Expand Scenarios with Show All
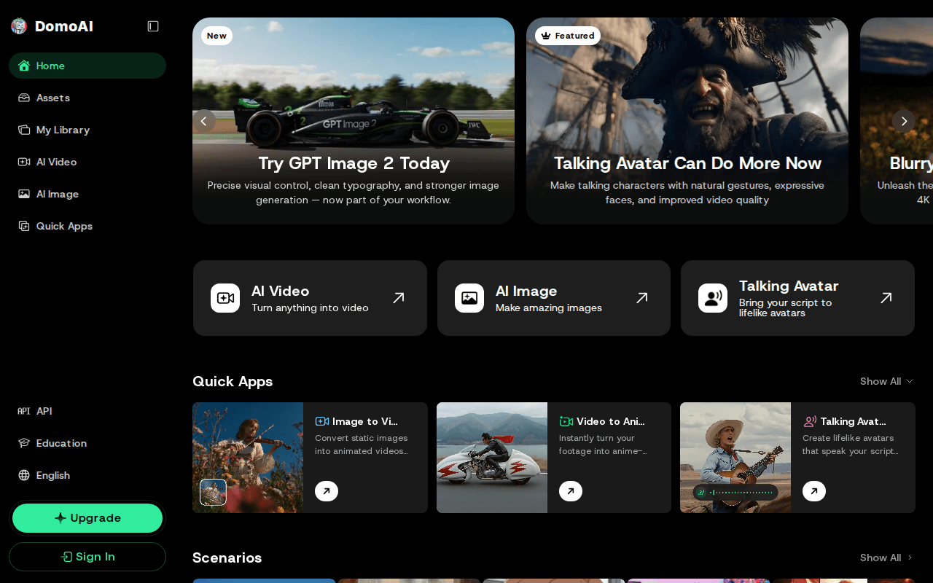This screenshot has height=583, width=933. pos(886,557)
